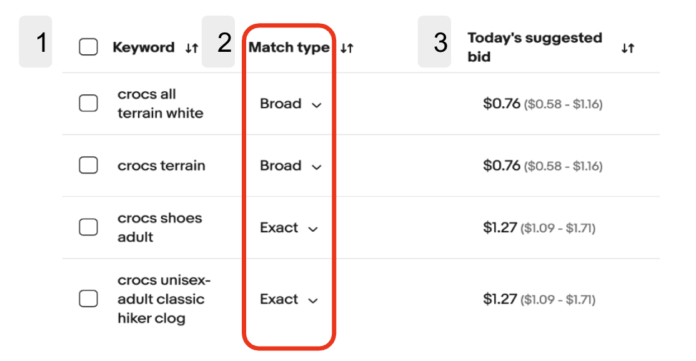Open Exact dropdown for 'crocs shoes adult'

coord(289,228)
